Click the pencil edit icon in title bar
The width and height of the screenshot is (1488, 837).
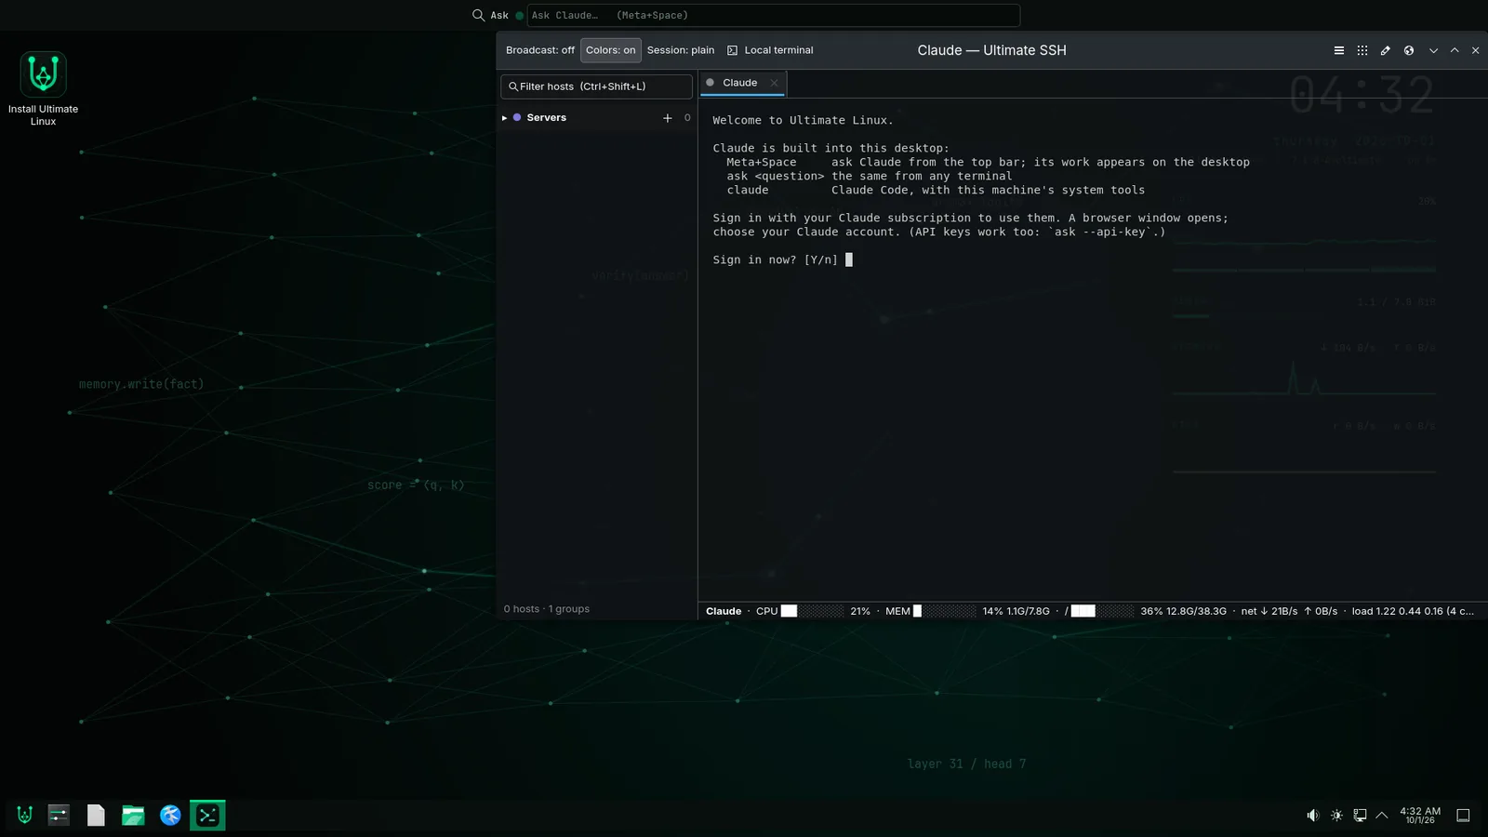(1386, 50)
